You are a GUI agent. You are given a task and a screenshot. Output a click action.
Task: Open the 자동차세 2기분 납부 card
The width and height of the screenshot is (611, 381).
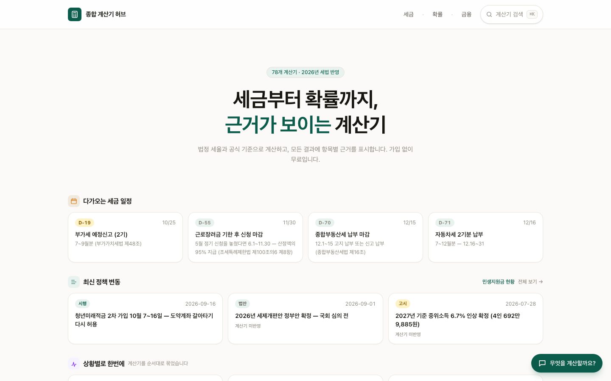point(485,237)
